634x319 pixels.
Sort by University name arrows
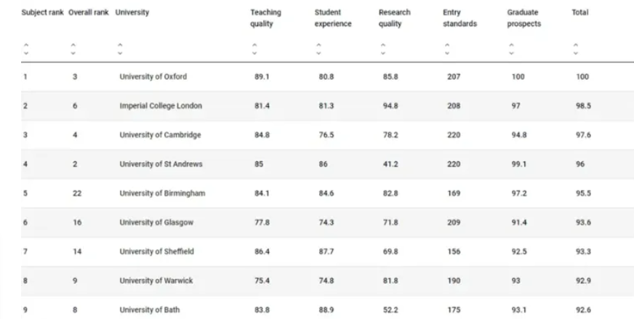(119, 49)
